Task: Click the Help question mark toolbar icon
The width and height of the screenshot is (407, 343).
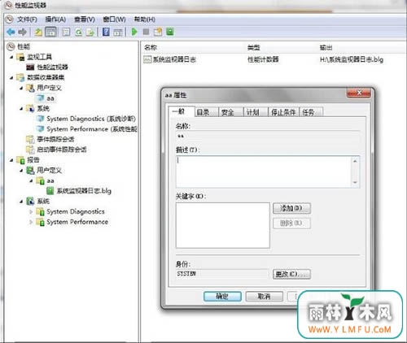Action: 106,32
